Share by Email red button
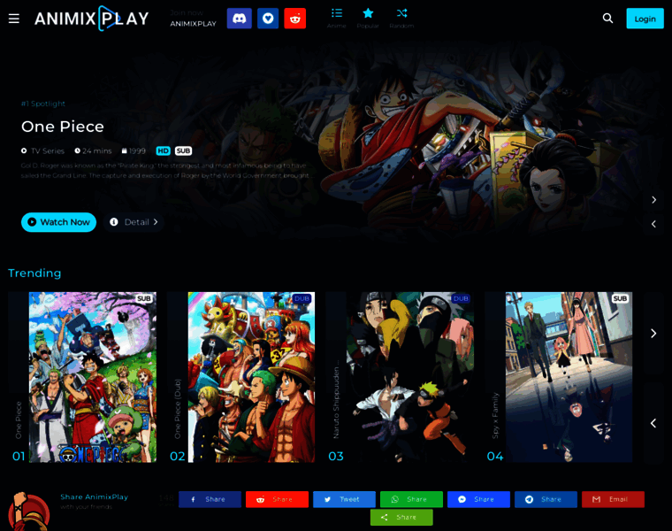Viewport: 672px width, 531px height. point(613,499)
